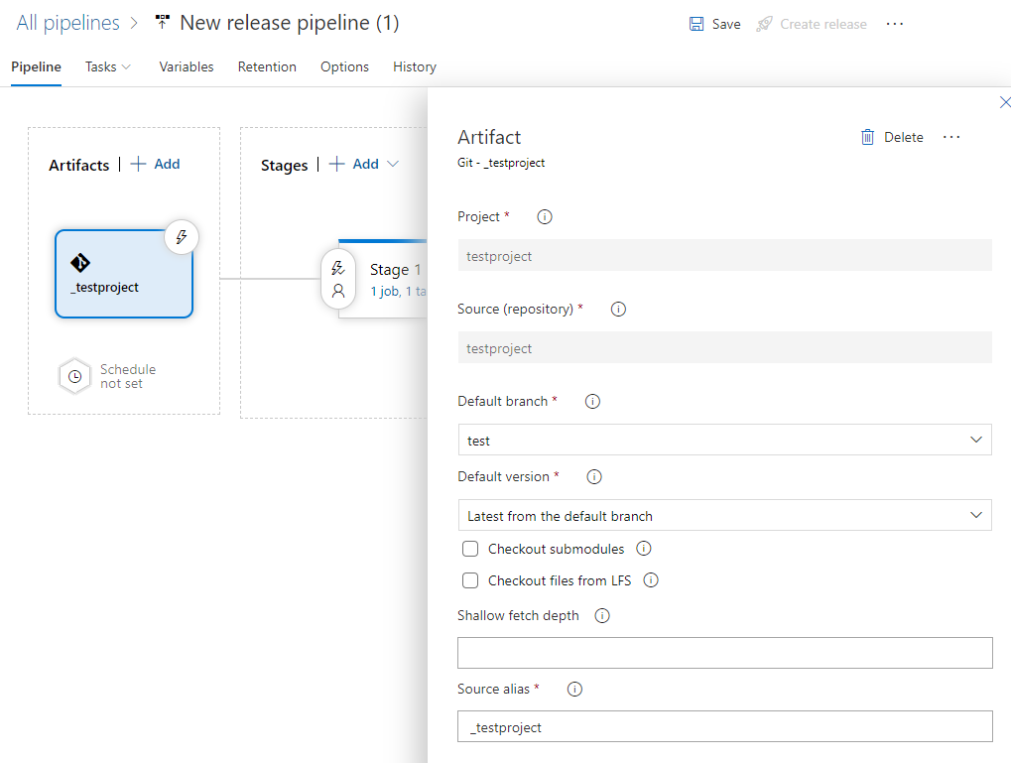Click the Source alias info icon
Viewport: 1011px width, 763px height.
click(x=574, y=689)
